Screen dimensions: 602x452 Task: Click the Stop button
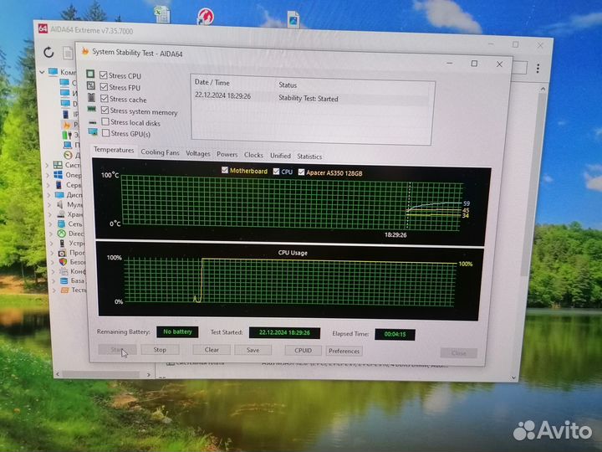tap(160, 349)
